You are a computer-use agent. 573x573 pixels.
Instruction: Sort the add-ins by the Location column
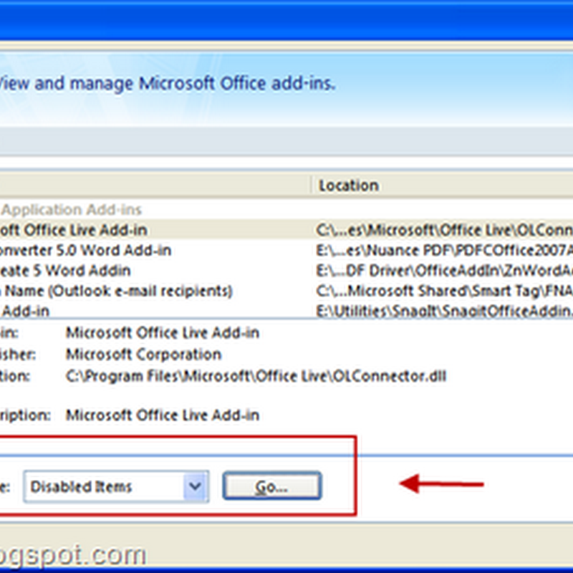coord(349,185)
